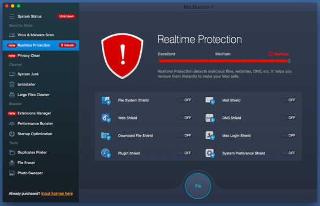
Task: Click the large red warning shield icon
Action: (x=122, y=56)
